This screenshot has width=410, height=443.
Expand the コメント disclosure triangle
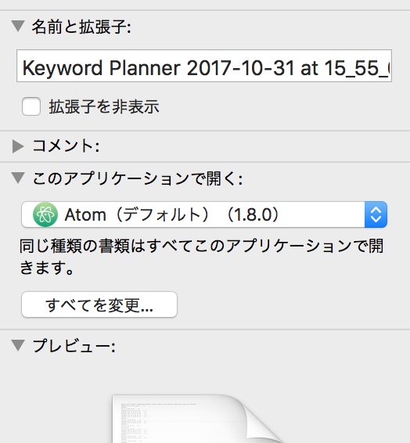[x=18, y=146]
